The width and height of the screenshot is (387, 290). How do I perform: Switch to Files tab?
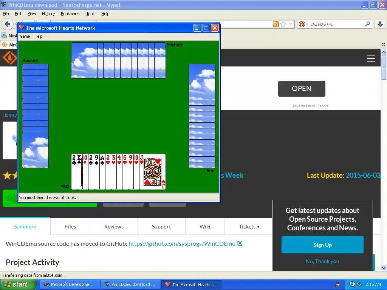point(70,227)
